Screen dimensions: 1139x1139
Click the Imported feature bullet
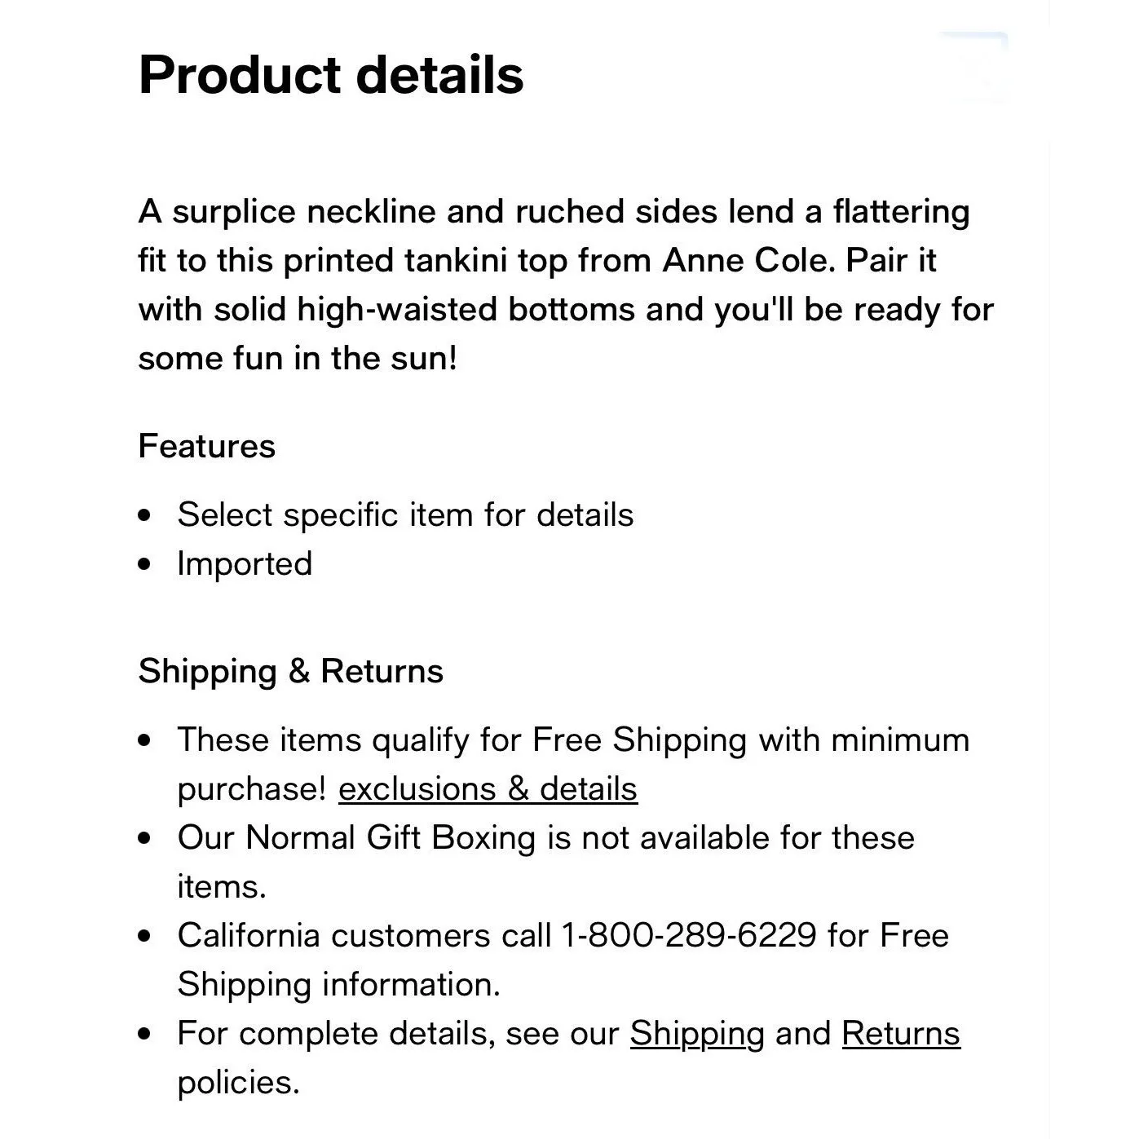coord(245,564)
